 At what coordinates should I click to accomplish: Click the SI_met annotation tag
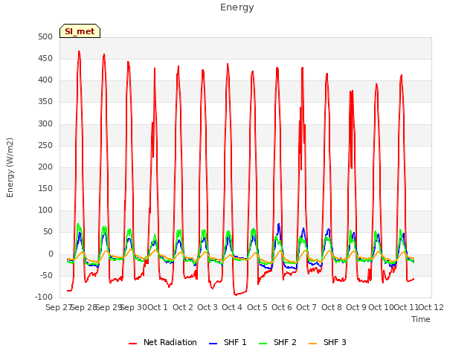[x=80, y=31]
